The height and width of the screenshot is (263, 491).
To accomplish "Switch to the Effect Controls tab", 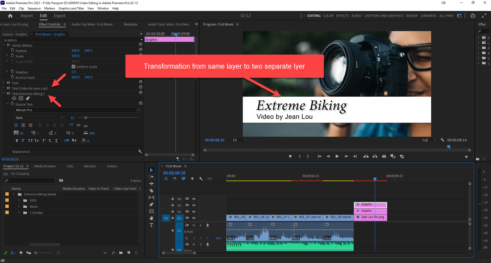I will (x=50, y=24).
